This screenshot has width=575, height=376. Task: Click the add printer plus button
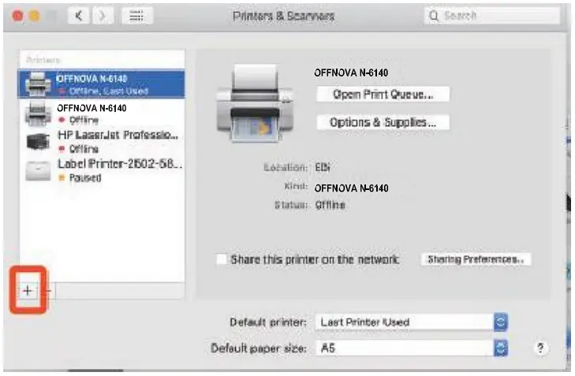click(28, 291)
